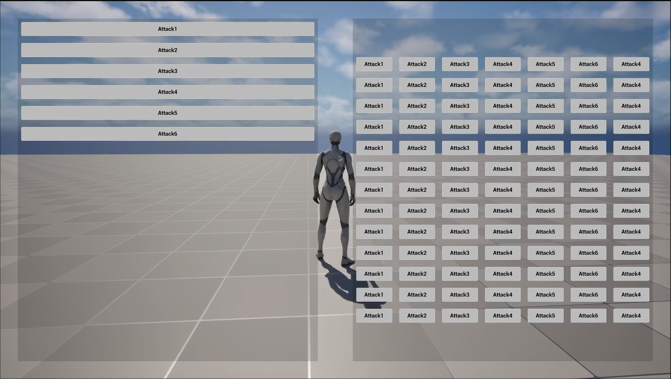Click the wide Attack1 button in left panel
Screen dimensions: 671x379
tap(168, 29)
